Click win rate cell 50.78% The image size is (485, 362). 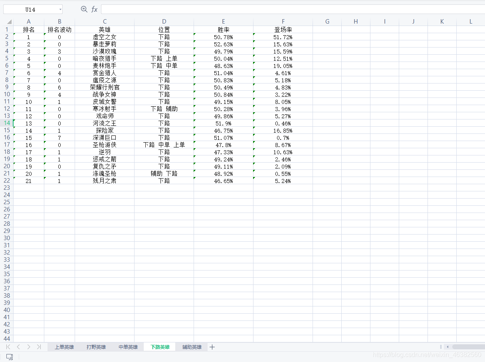[224, 37]
